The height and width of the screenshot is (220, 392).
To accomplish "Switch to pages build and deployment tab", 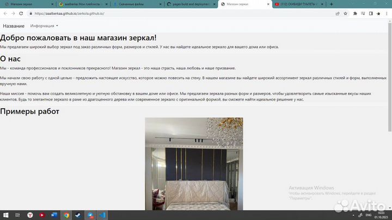I will tap(191, 4).
